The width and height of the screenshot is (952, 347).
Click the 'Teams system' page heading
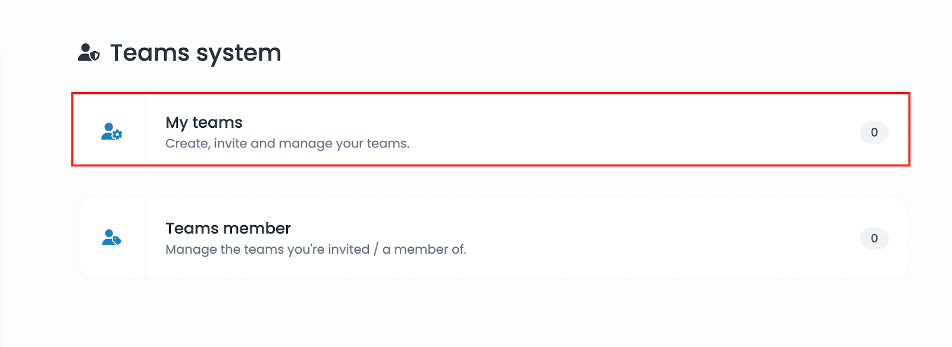point(195,53)
